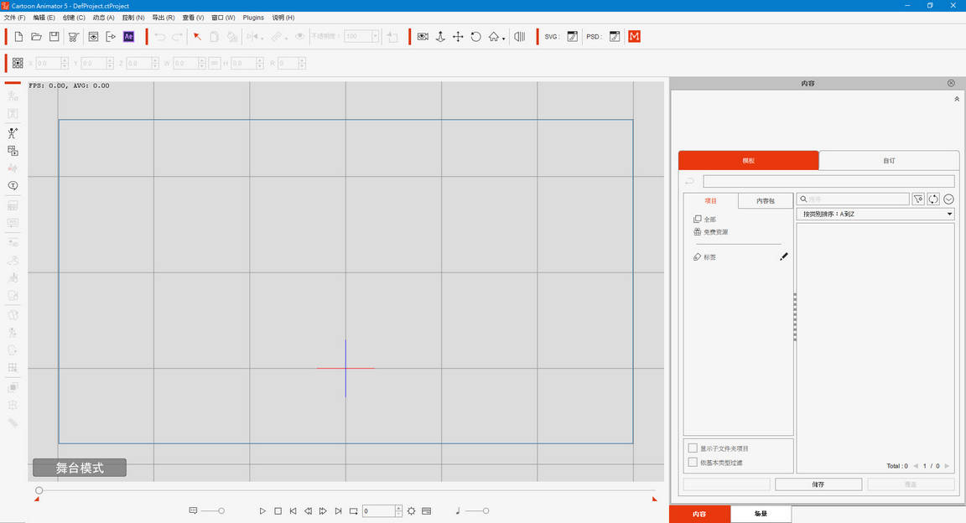Select the camera record mode icon

coord(423,37)
